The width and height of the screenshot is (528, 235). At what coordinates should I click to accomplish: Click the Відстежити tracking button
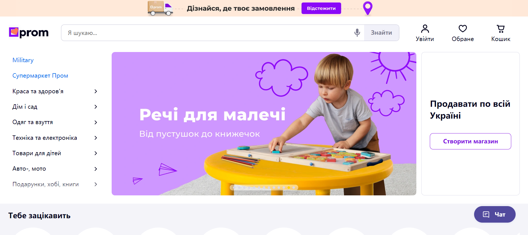[x=321, y=8]
